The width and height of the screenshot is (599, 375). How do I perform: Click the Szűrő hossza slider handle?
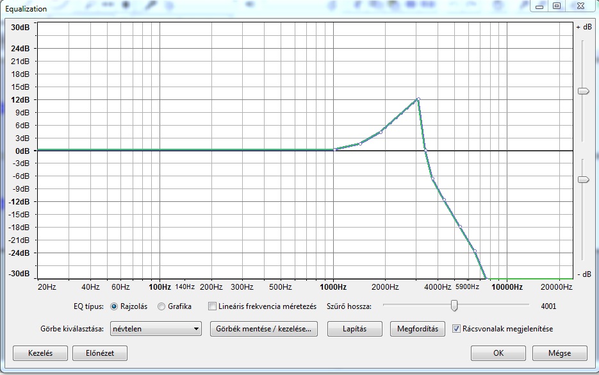click(x=454, y=306)
